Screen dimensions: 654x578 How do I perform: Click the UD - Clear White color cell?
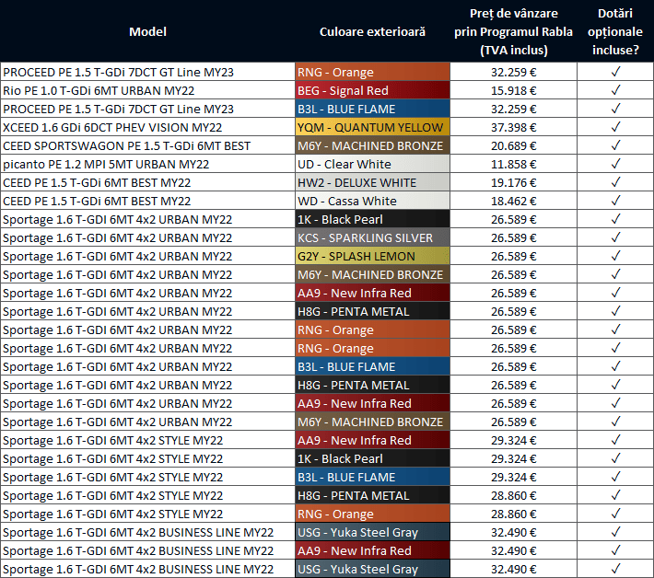[x=372, y=164]
